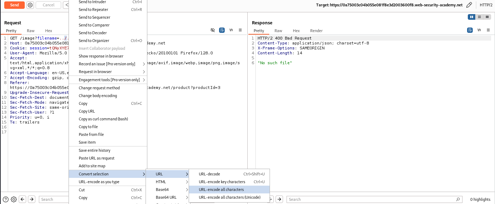Select Show response in browser
495x204 pixels.
point(108,56)
